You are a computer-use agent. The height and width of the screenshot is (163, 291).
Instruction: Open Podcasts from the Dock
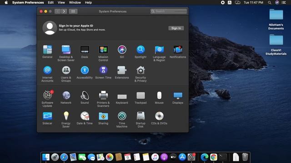click(164, 157)
